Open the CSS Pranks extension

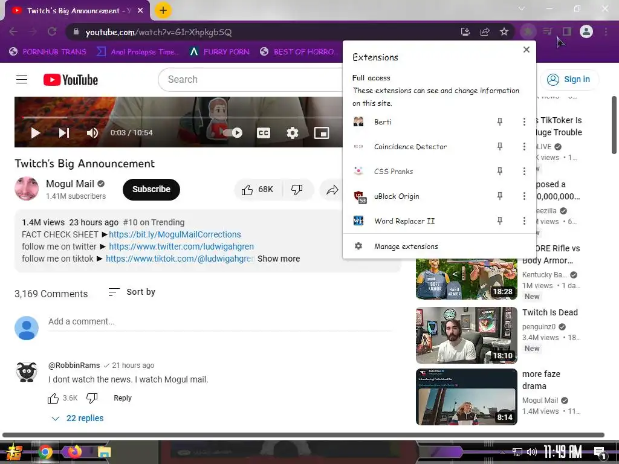pyautogui.click(x=418, y=171)
